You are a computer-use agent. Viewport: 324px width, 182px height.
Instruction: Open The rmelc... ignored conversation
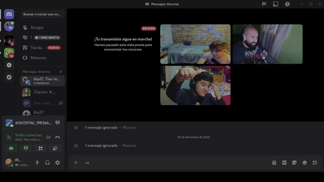pyautogui.click(x=43, y=103)
